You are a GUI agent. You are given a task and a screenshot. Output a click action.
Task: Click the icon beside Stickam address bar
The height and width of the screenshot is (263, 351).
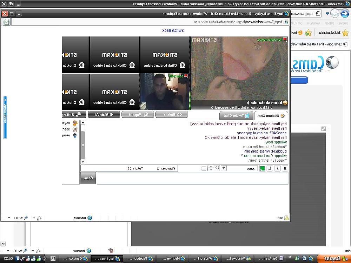click(6, 22)
